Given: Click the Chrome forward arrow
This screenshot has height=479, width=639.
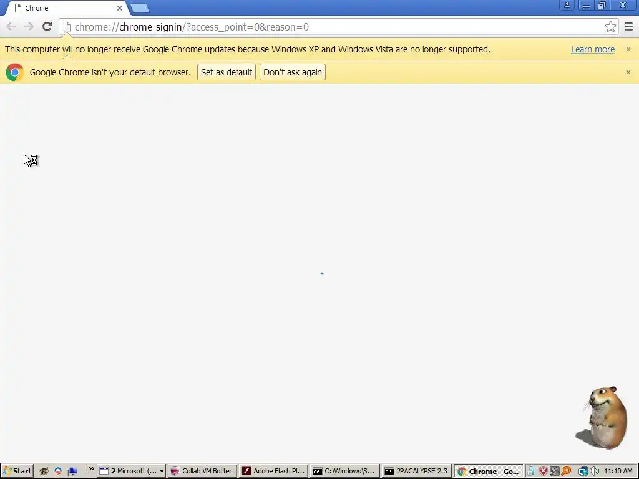Looking at the screenshot, I should point(29,27).
